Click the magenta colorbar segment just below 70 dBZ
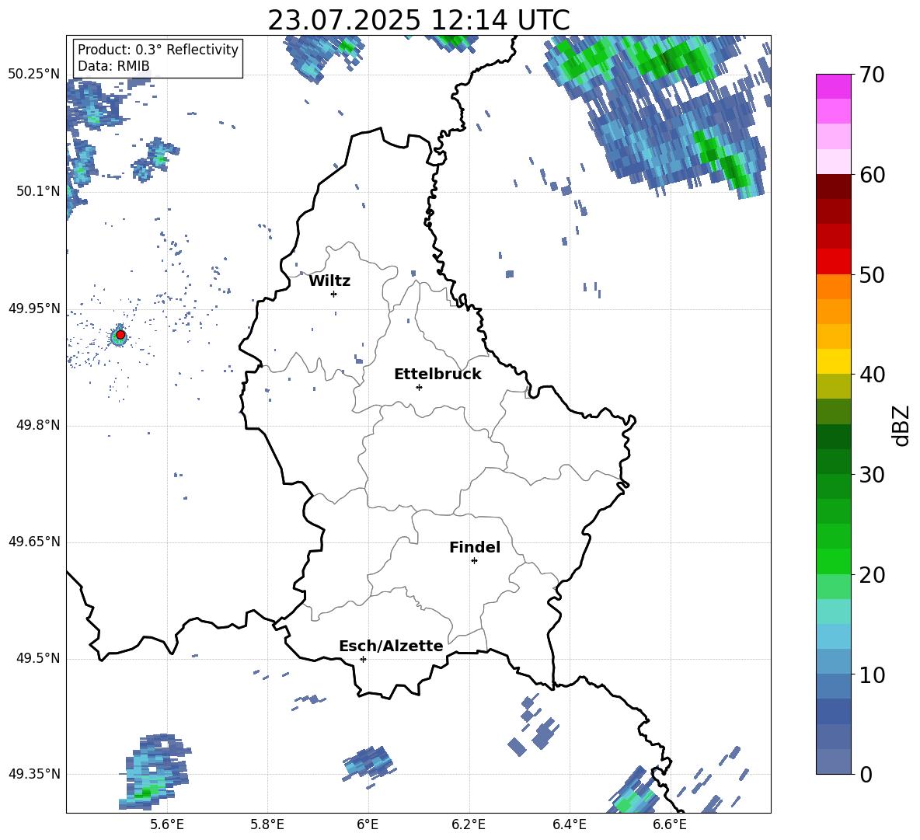Screen dimensions: 920x840 [x=833, y=86]
